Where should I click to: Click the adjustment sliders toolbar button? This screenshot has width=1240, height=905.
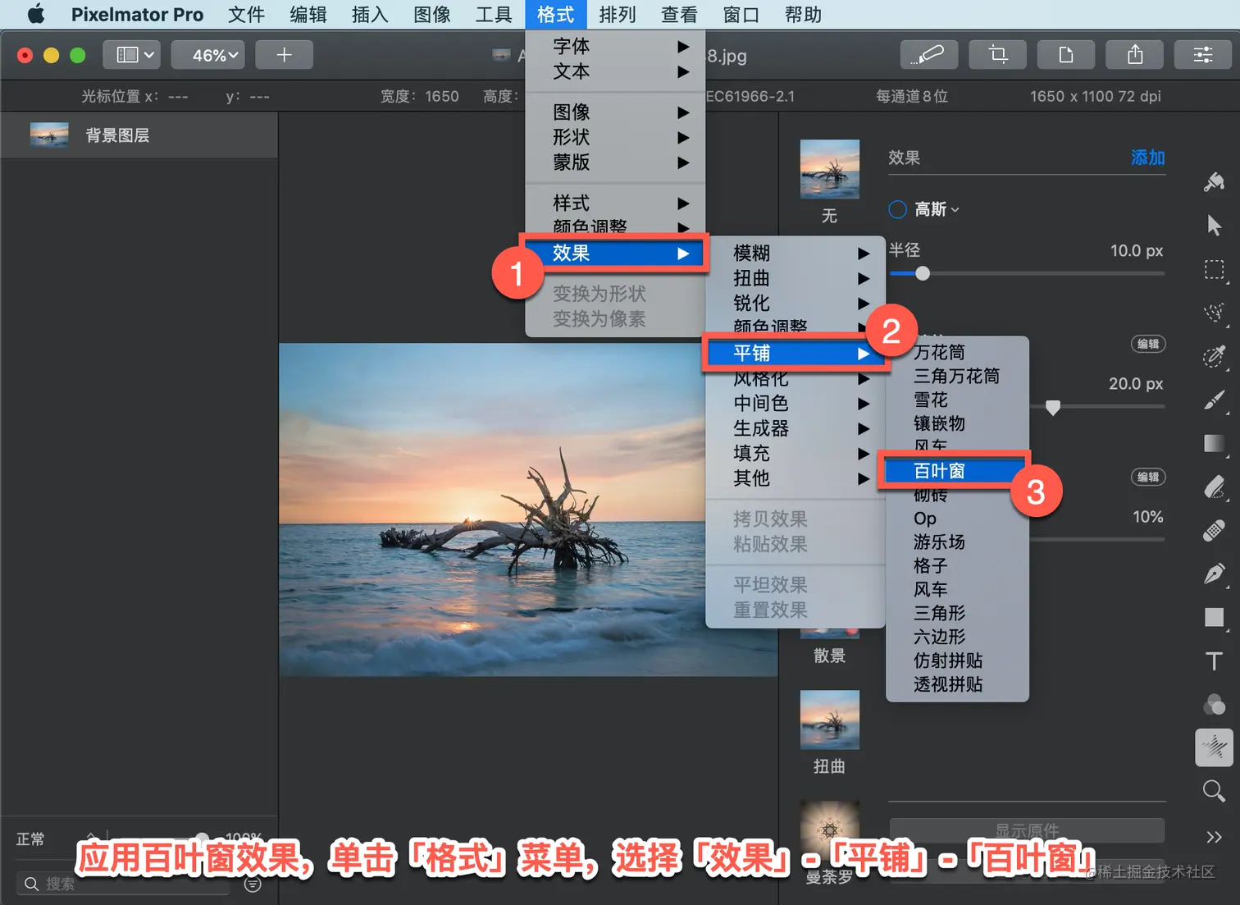[1203, 55]
